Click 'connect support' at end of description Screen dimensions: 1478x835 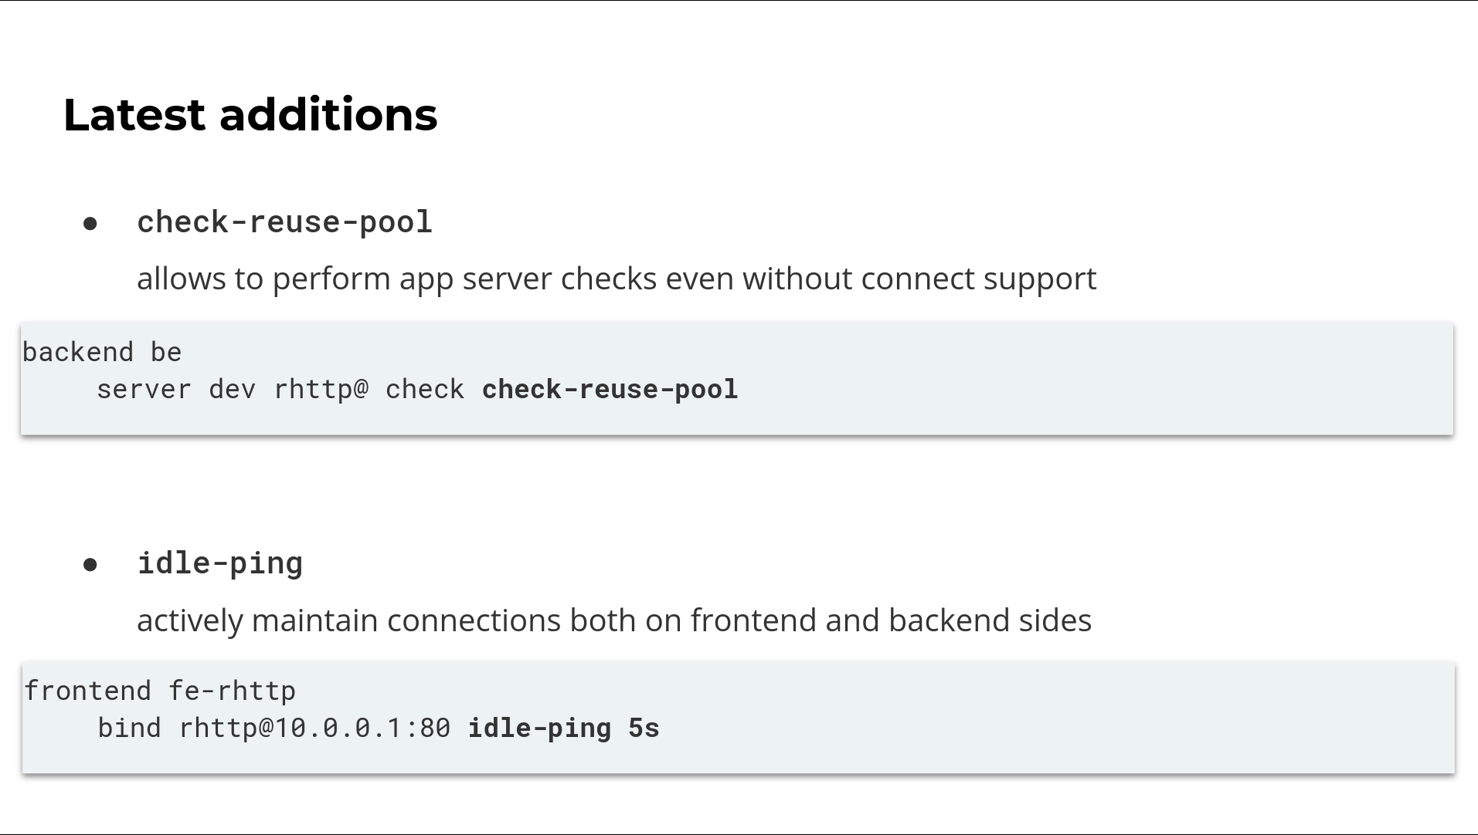click(979, 279)
